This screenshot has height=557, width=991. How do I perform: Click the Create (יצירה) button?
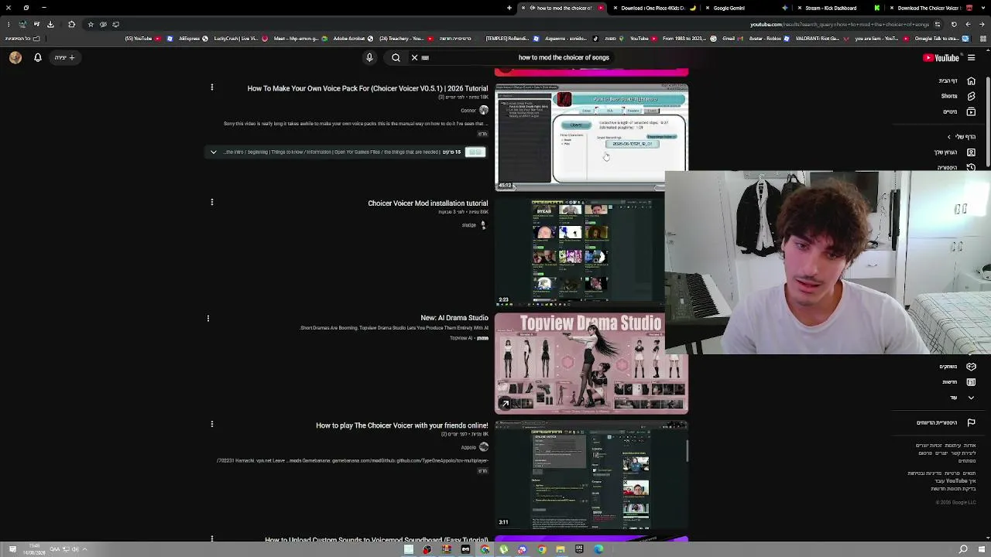(65, 57)
